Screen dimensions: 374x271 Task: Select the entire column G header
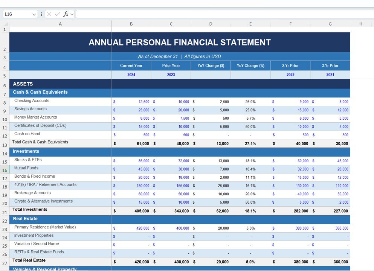coord(330,23)
